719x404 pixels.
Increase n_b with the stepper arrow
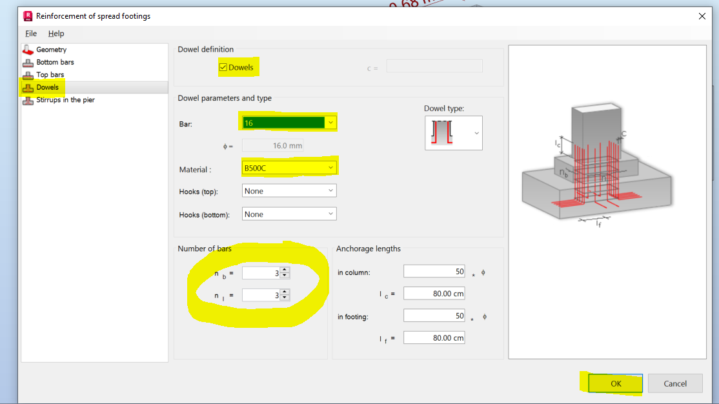pos(284,270)
